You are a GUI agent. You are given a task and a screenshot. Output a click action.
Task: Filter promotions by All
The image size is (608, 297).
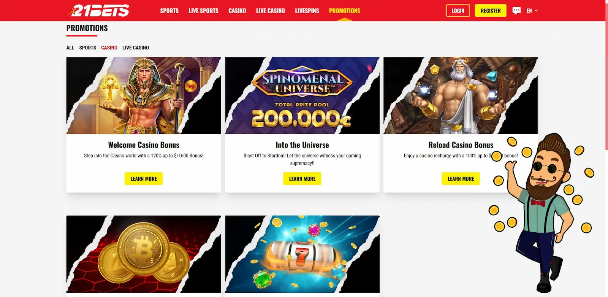pyautogui.click(x=70, y=48)
